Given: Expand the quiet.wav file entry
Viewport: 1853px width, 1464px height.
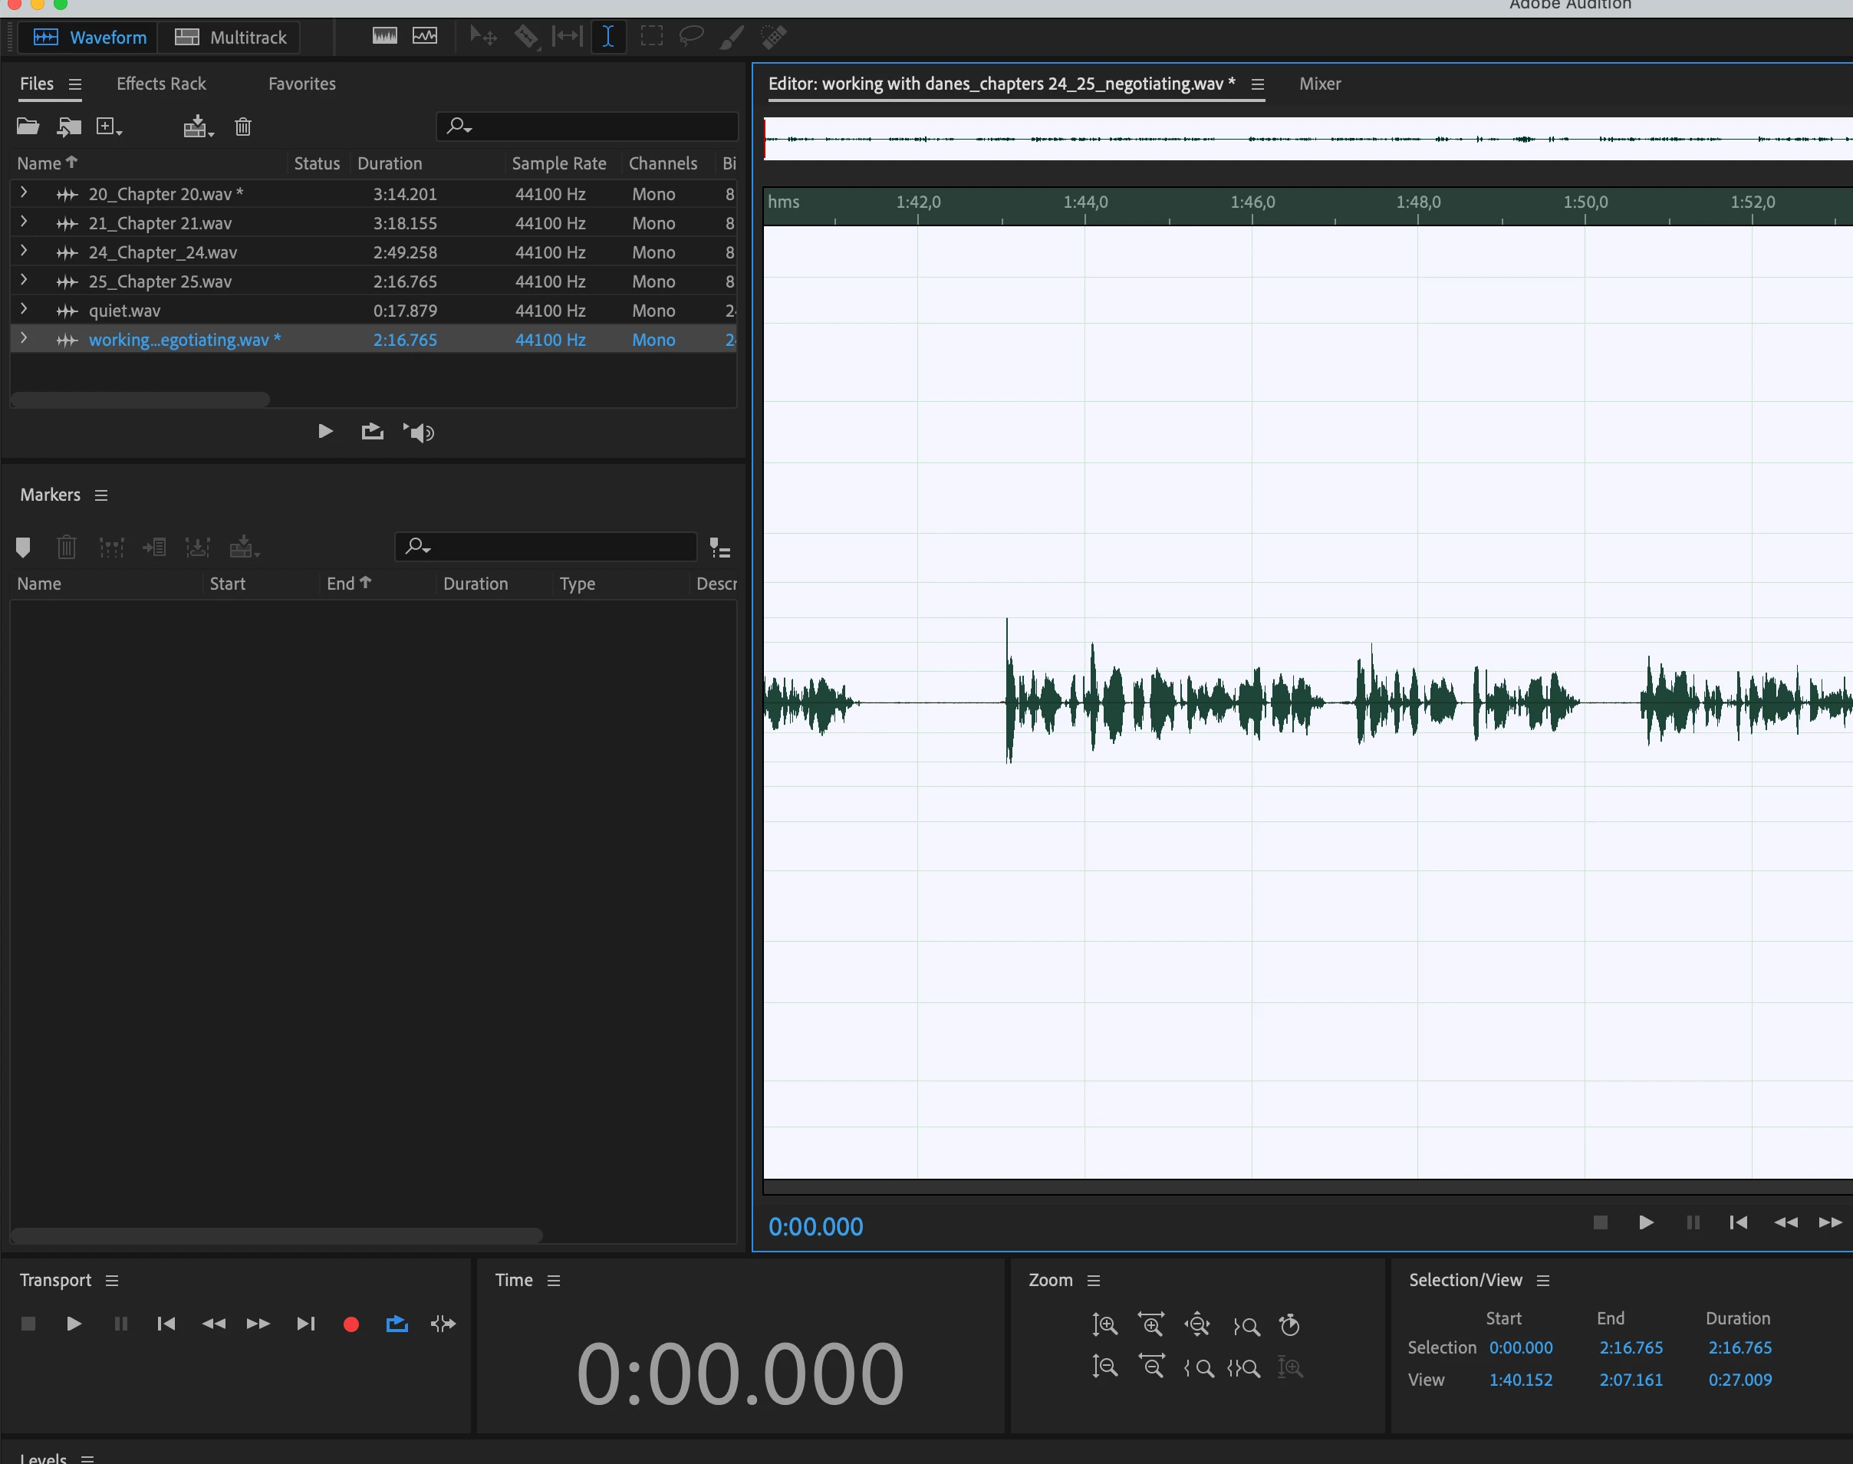Looking at the screenshot, I should 24,309.
